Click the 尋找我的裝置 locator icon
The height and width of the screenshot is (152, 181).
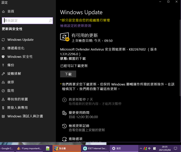point(3,99)
